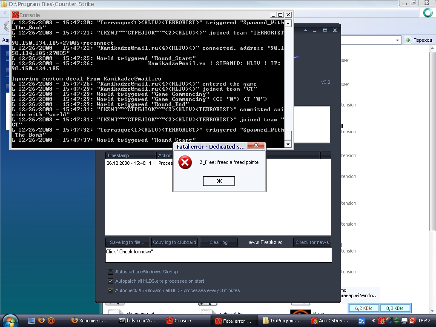Toggle Autostart on Windows Startup checkbox
The width and height of the screenshot is (436, 327).
tap(110, 272)
